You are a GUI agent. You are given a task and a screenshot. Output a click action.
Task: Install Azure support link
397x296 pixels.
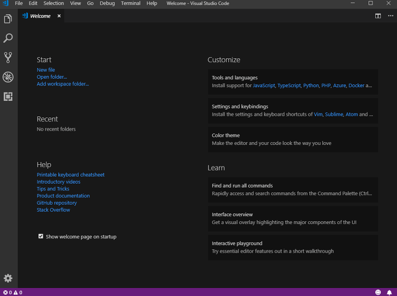[339, 86]
